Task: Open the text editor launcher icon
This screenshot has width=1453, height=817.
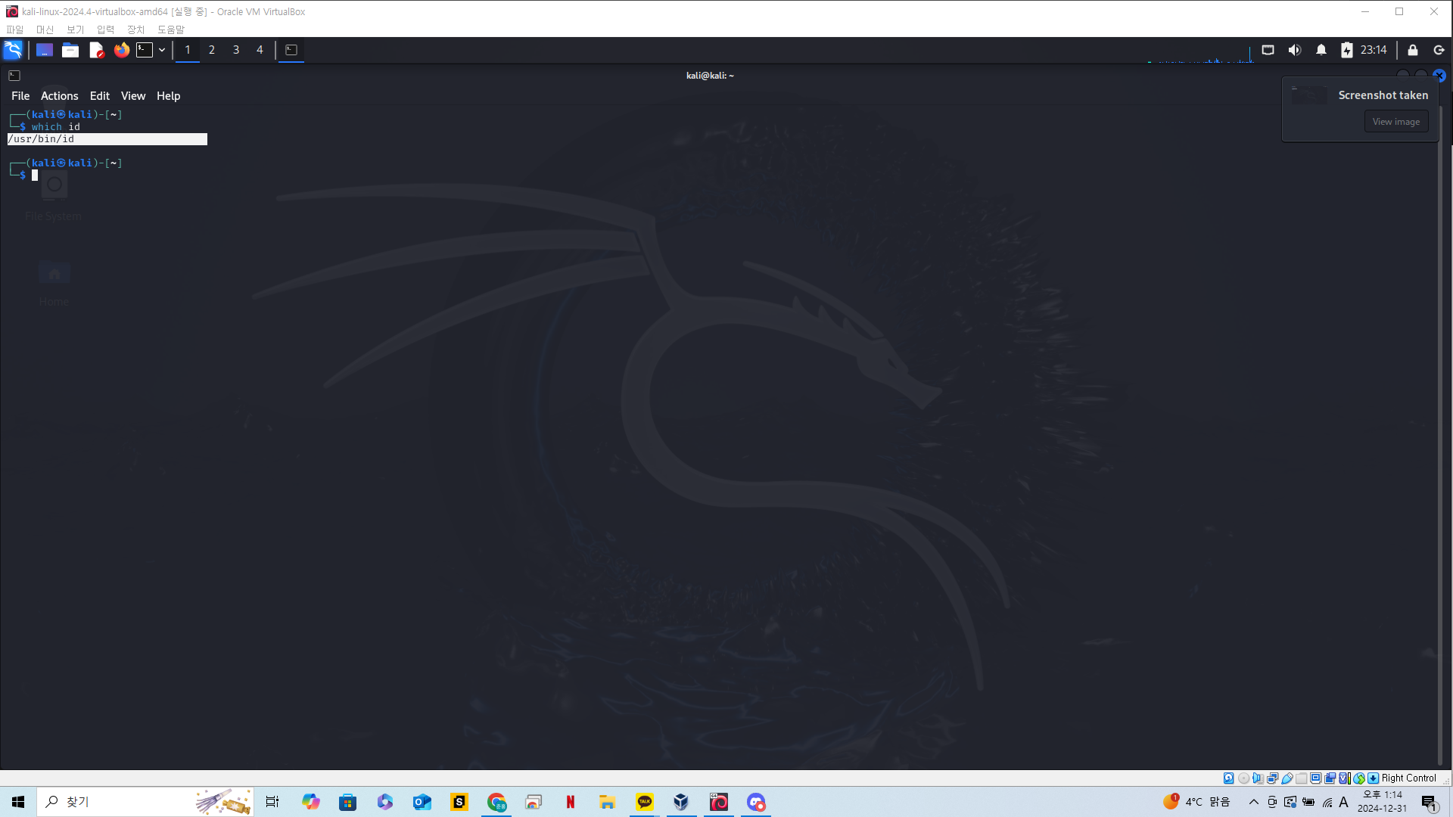Action: [96, 50]
